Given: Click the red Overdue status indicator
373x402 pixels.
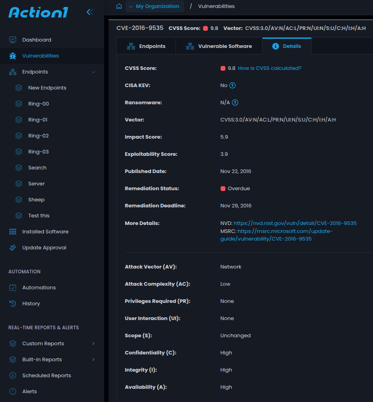Looking at the screenshot, I should coord(223,189).
